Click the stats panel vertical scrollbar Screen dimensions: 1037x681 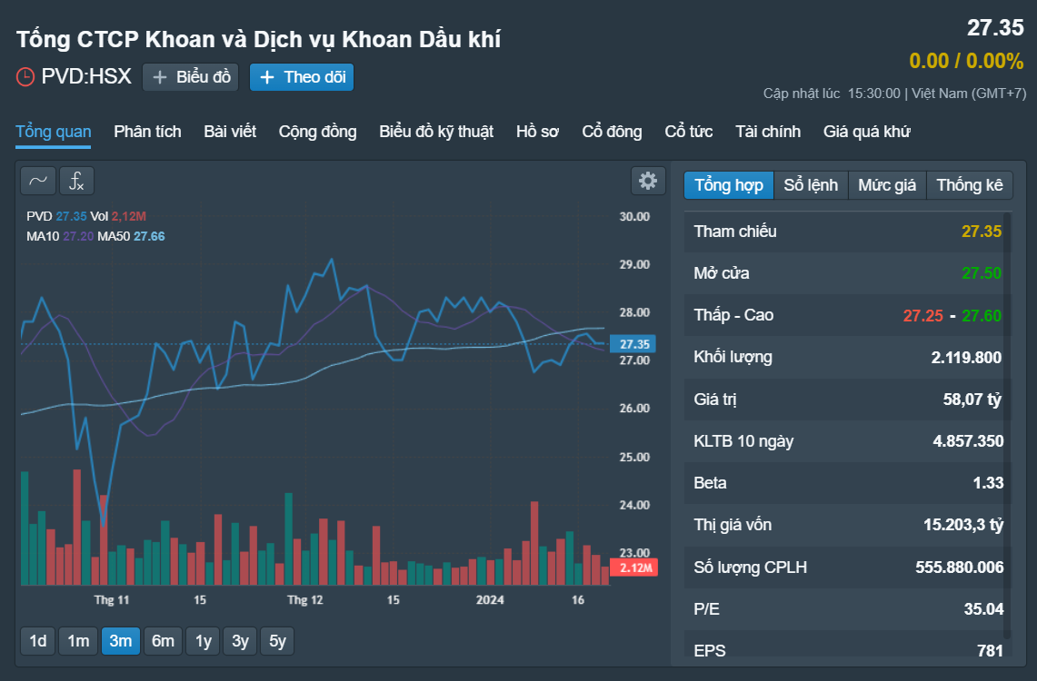tap(1007, 423)
